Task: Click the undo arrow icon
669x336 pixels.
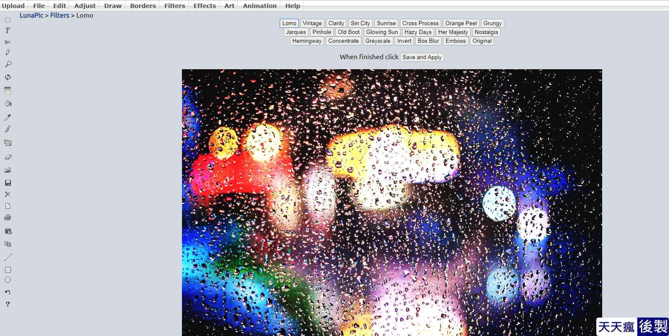Action: 8,292
